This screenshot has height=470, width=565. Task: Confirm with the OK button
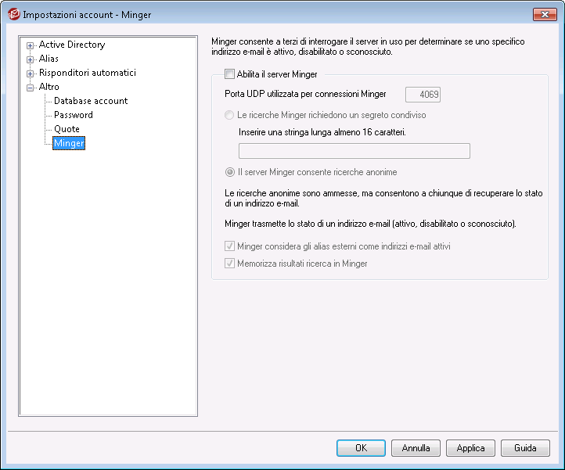point(361,448)
